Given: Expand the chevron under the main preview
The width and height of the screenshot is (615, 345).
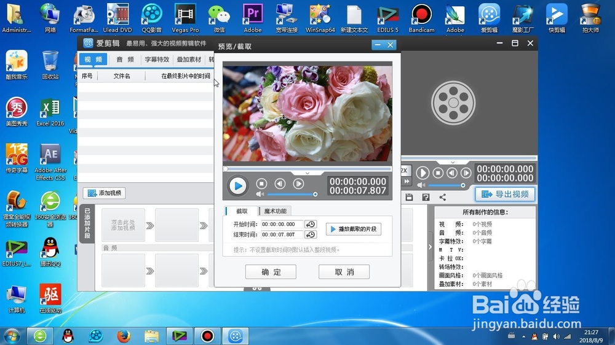Looking at the screenshot, I should tap(453, 162).
